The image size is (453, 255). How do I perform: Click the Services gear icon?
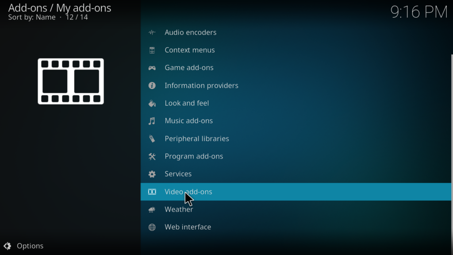152,174
